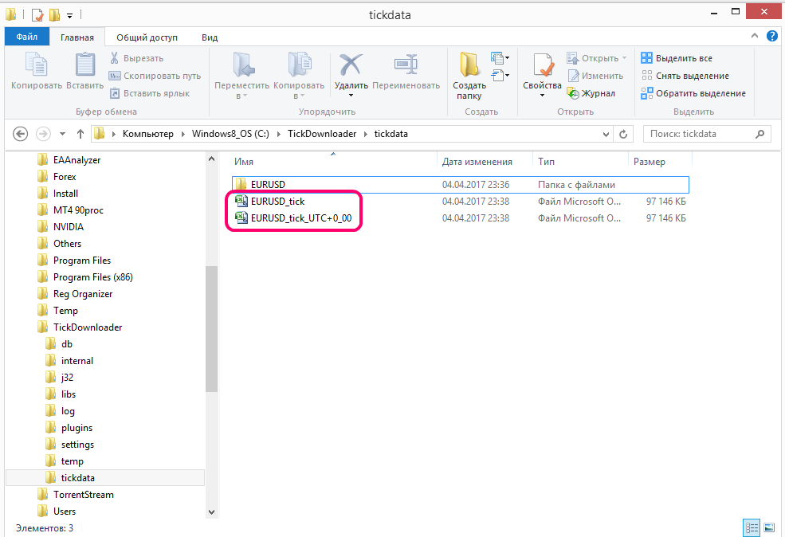Open the Файл menu tab
The height and width of the screenshot is (537, 785).
pyautogui.click(x=27, y=37)
